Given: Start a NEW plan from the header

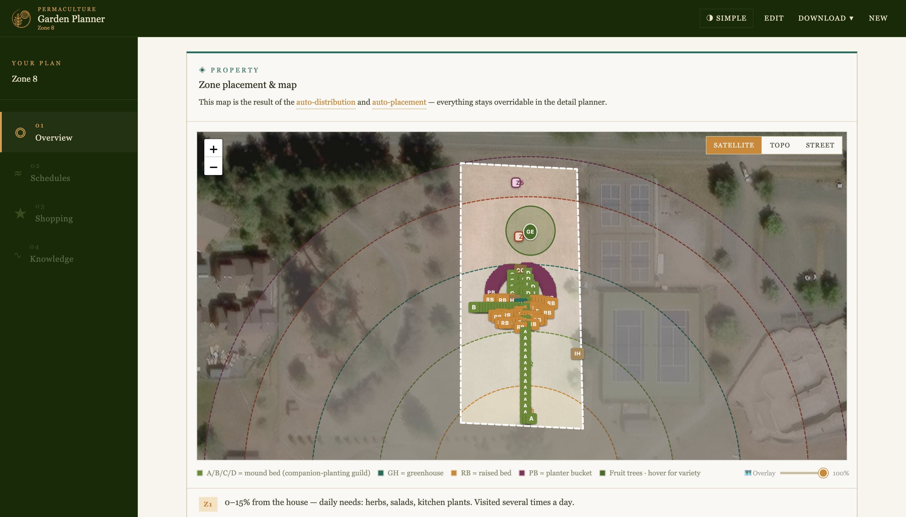Looking at the screenshot, I should pyautogui.click(x=878, y=18).
